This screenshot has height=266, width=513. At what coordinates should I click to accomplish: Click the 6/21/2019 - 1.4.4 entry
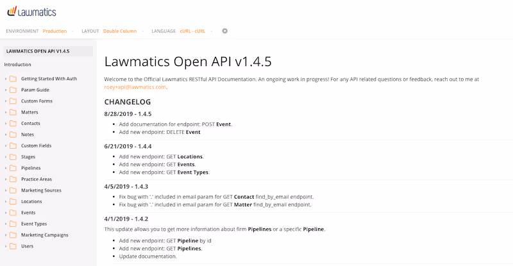click(128, 146)
